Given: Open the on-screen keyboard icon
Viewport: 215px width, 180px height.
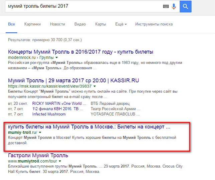Looking at the screenshot, I should (x=166, y=6).
